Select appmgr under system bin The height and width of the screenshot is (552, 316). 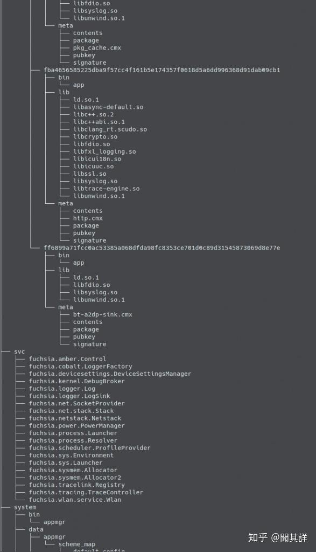pyautogui.click(x=54, y=522)
